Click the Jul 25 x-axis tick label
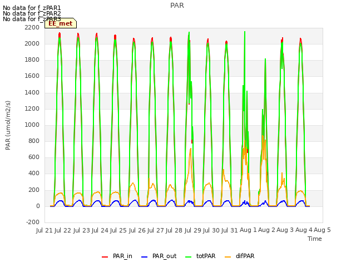The image size is (356, 267). [x=118, y=230]
